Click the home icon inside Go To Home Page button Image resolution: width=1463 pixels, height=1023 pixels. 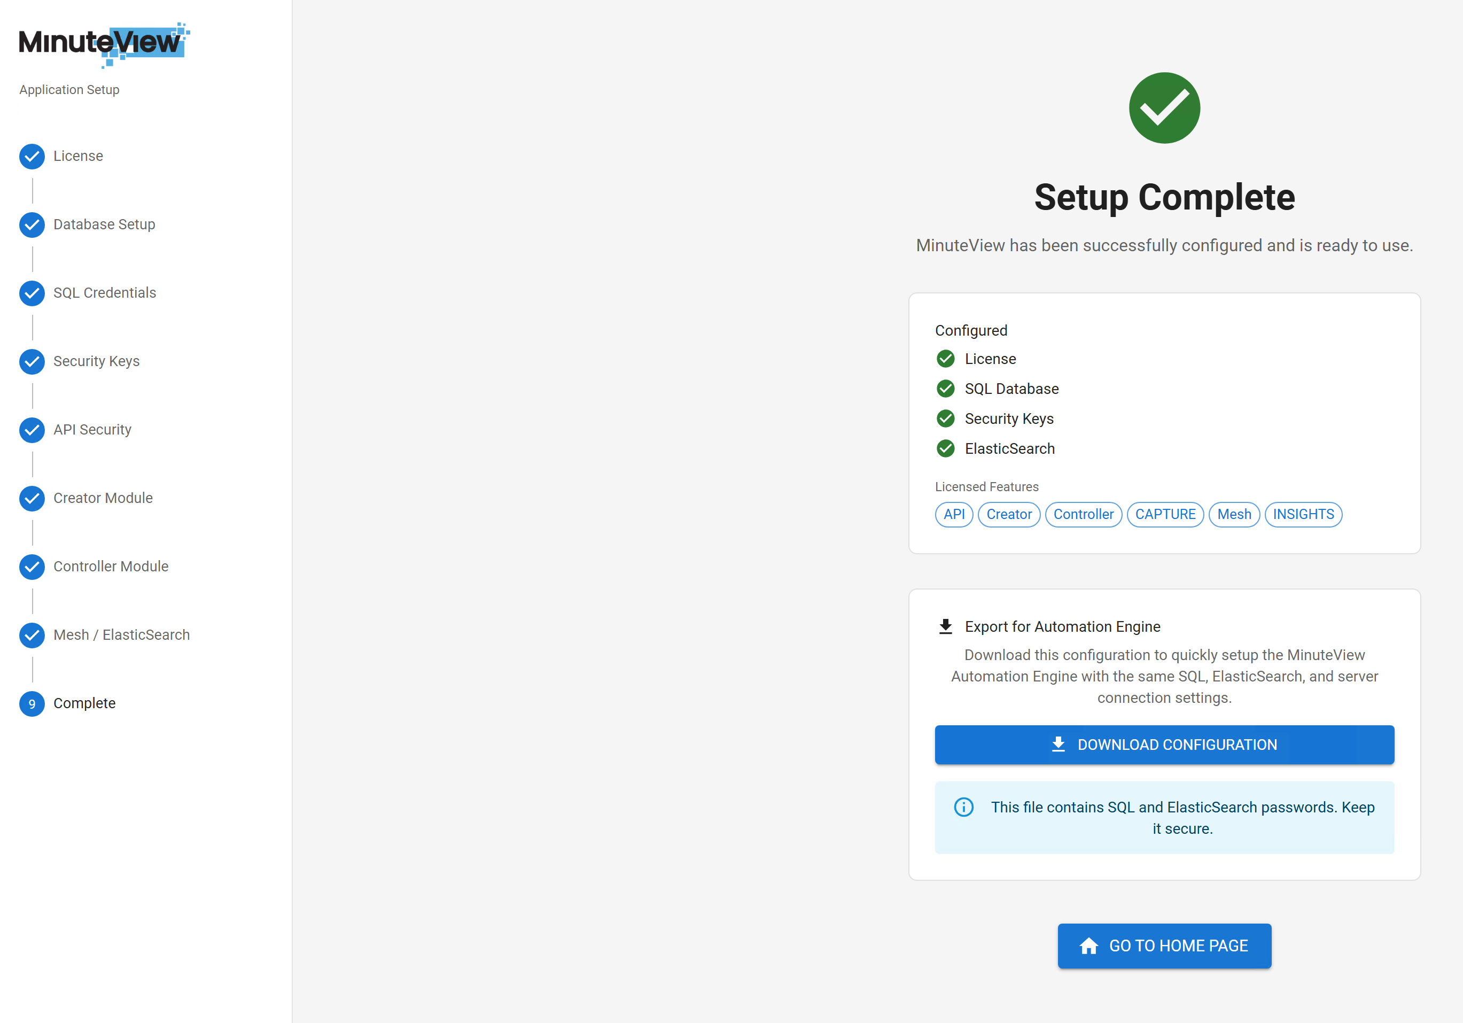[x=1089, y=946]
